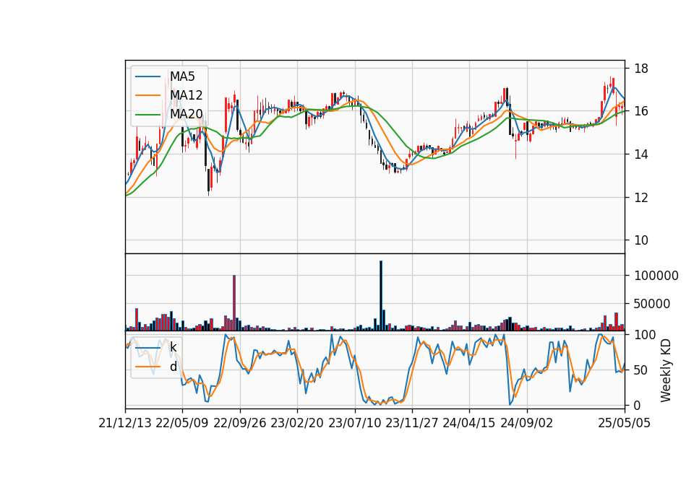
Task: Click the Weekly KD axis title
Action: click(x=666, y=371)
